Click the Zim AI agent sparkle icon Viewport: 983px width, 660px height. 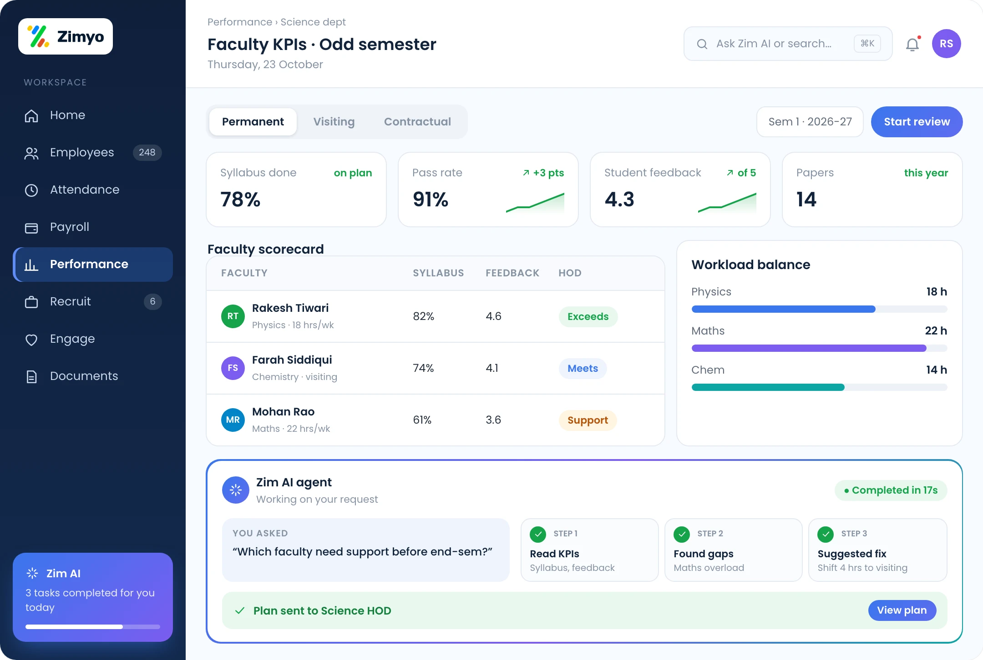(236, 490)
